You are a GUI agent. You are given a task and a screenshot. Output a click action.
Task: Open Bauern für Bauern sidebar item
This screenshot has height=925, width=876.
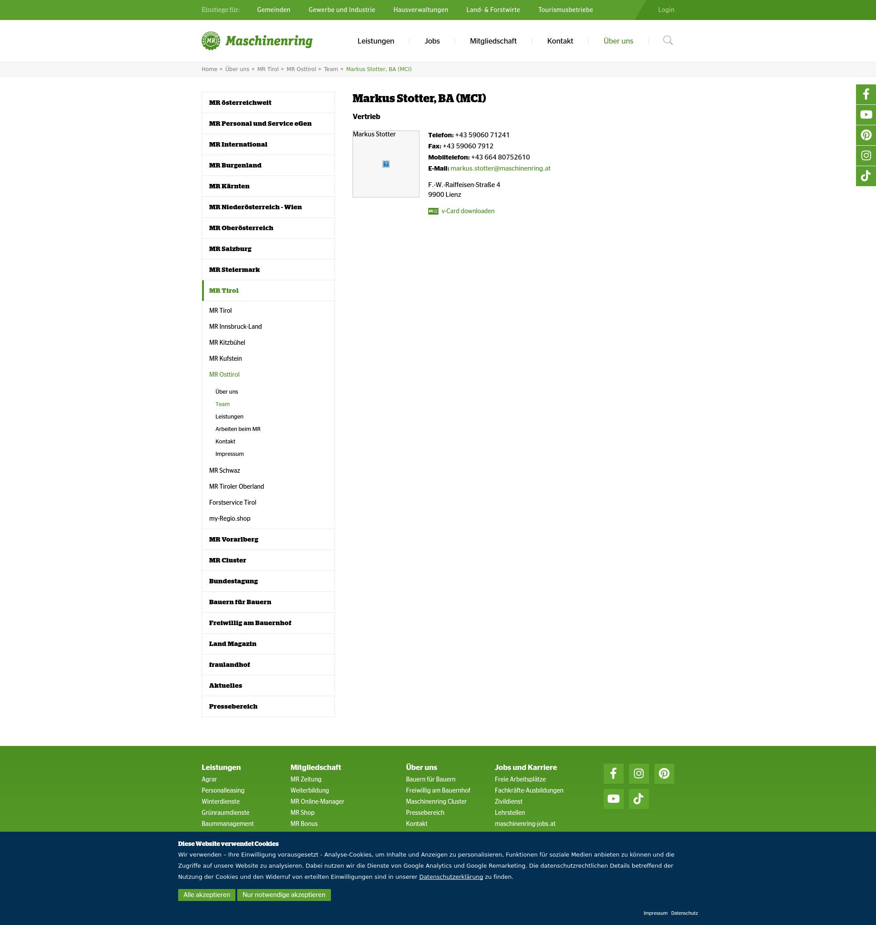click(x=268, y=602)
